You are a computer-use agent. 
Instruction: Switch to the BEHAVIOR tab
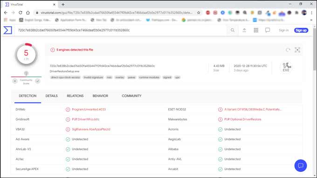coord(100,96)
